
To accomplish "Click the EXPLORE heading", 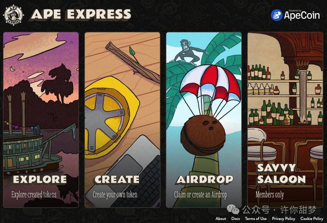I will pos(40,179).
